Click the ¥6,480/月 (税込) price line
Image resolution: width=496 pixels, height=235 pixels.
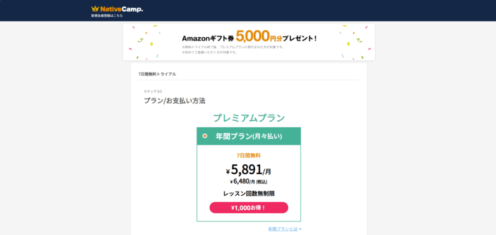click(249, 182)
